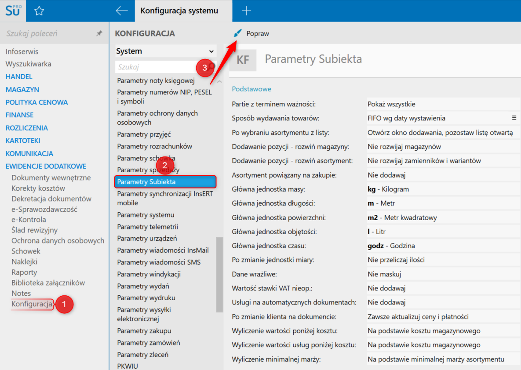This screenshot has width=521, height=370.
Task: Select Parametry systemu
Action: pos(146,215)
